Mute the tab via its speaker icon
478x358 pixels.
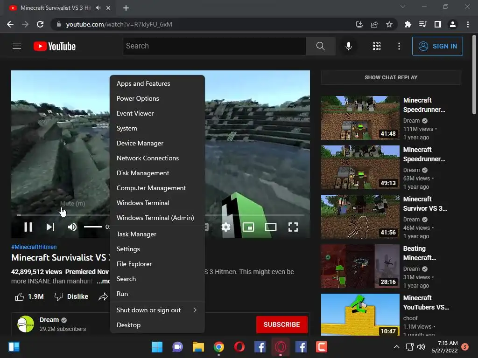point(98,8)
